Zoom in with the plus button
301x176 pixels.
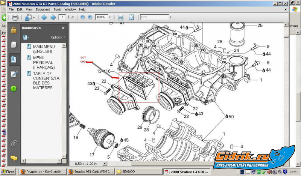[90, 17]
